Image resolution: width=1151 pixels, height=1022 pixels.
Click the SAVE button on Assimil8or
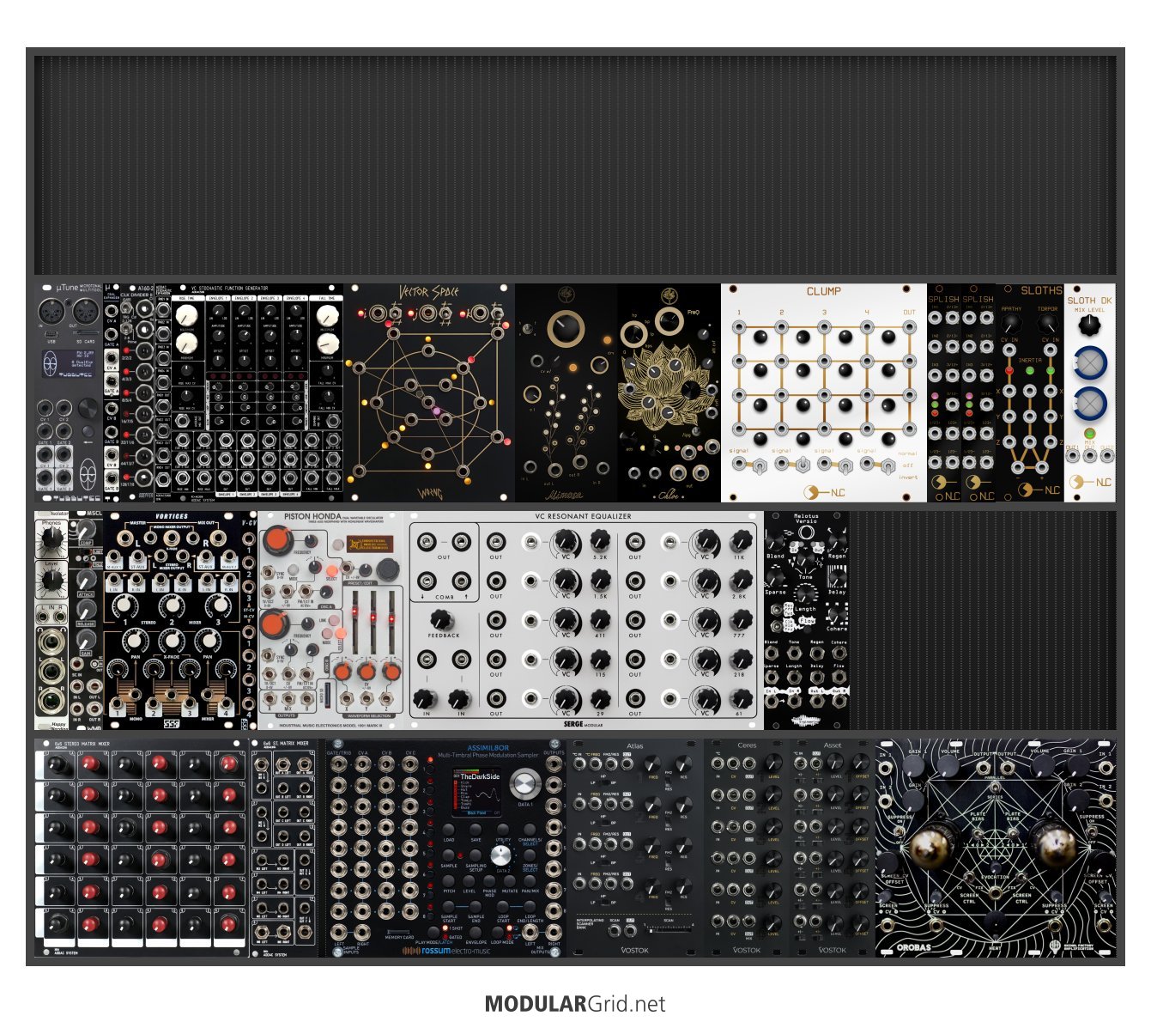click(476, 829)
